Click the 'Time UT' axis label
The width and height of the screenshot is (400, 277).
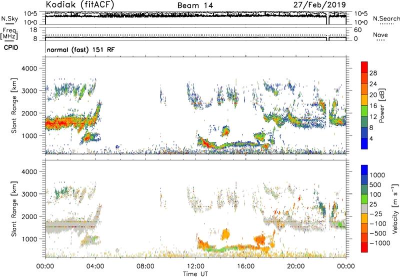195,274
